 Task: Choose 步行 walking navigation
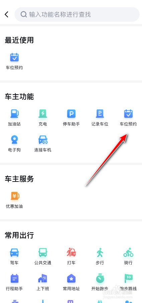click(100, 256)
